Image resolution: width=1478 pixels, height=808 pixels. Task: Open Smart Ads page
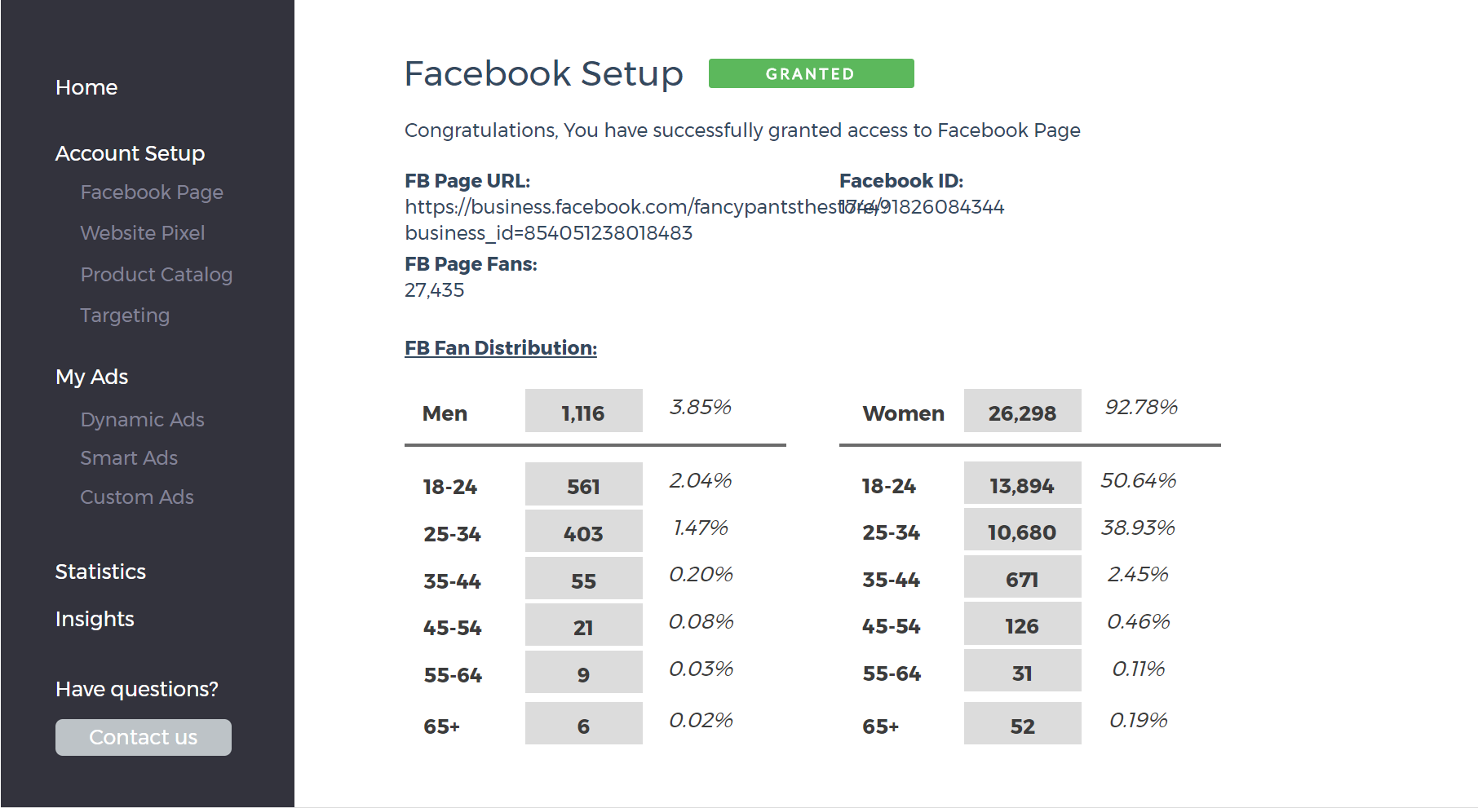pyautogui.click(x=129, y=458)
